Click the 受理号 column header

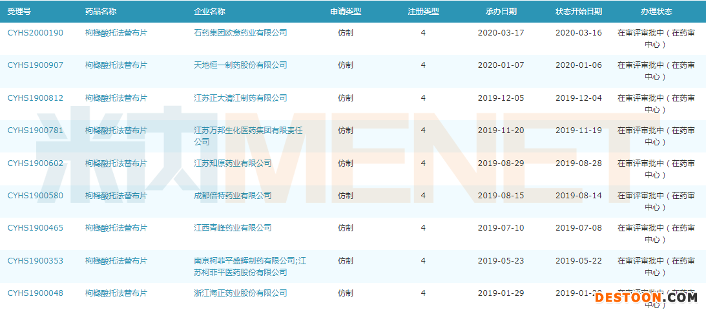tap(19, 12)
